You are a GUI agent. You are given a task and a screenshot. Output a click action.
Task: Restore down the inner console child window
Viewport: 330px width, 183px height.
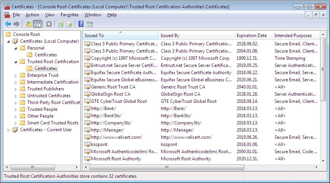pos(316,15)
